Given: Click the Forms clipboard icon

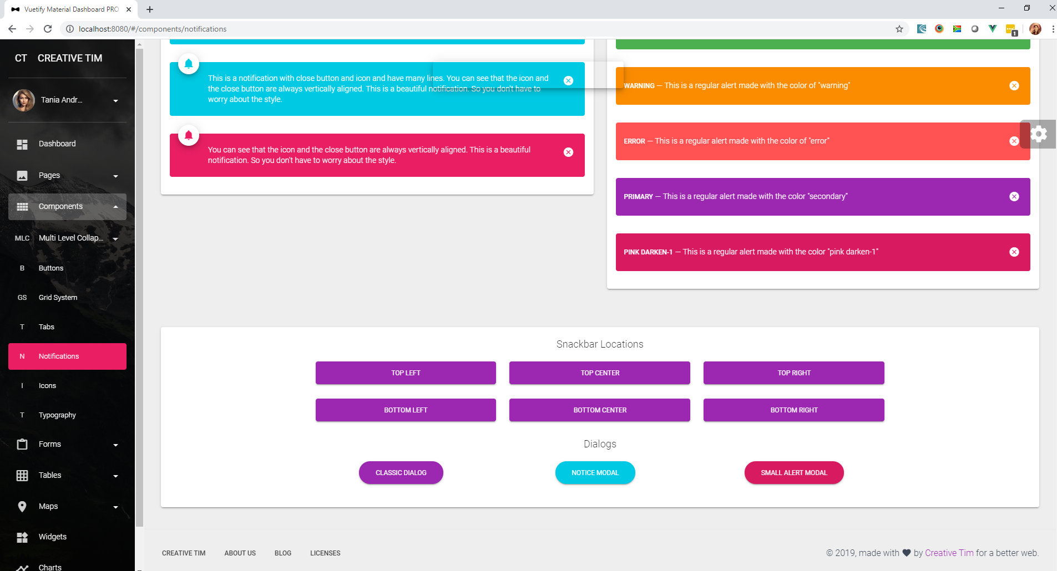Looking at the screenshot, I should point(22,444).
